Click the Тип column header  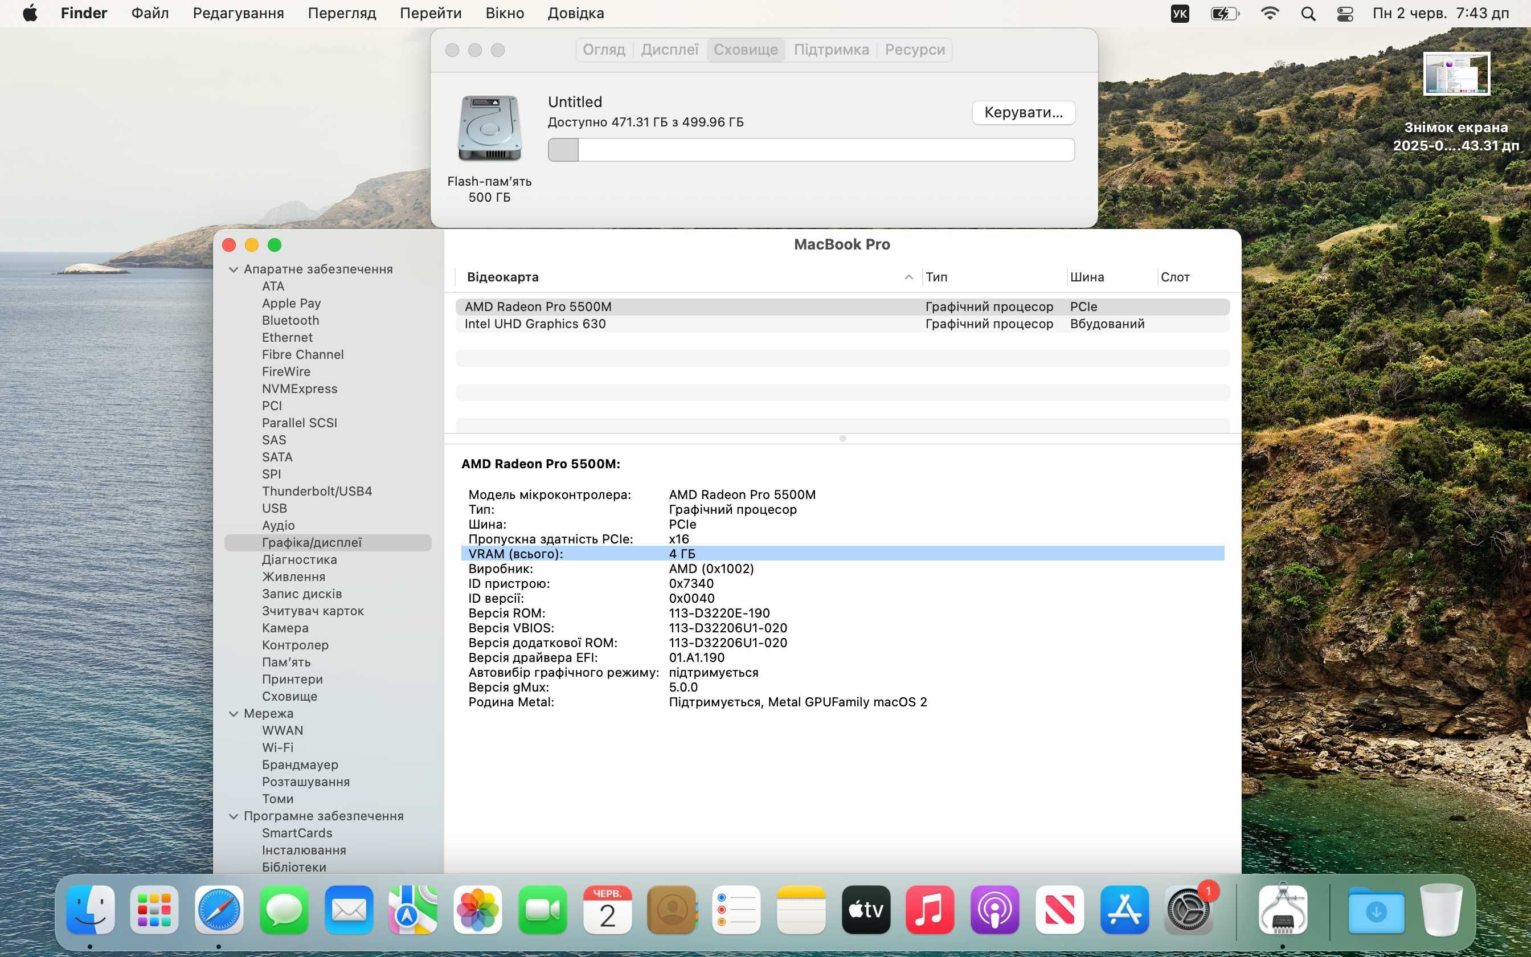(993, 277)
